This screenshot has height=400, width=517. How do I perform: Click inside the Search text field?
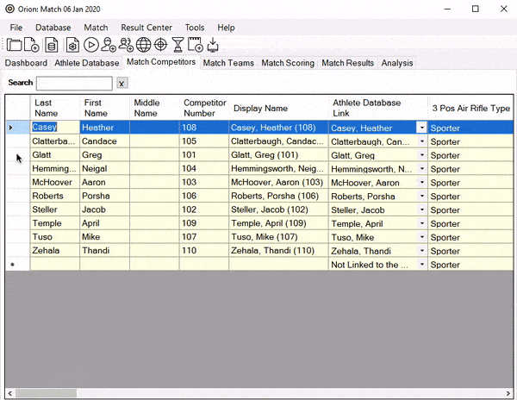point(74,84)
